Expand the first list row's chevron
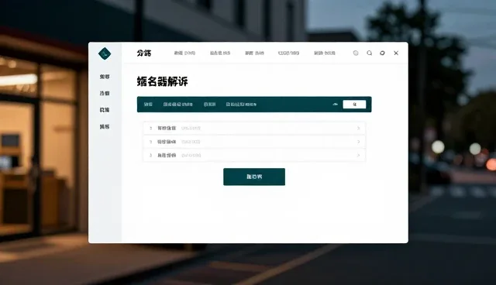The image size is (496, 285). 358,129
